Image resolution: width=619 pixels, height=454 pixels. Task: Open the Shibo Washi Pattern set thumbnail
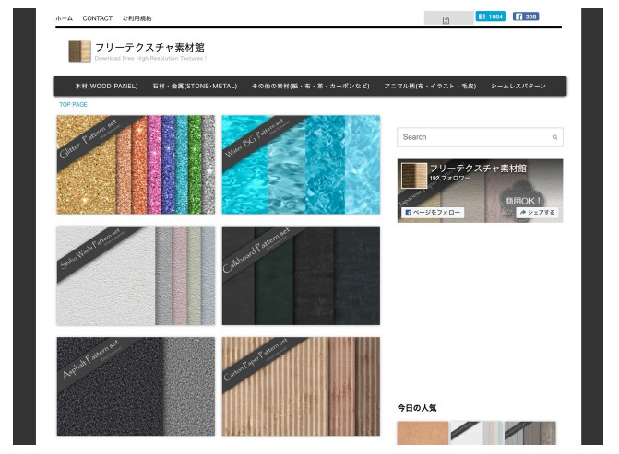tap(136, 275)
